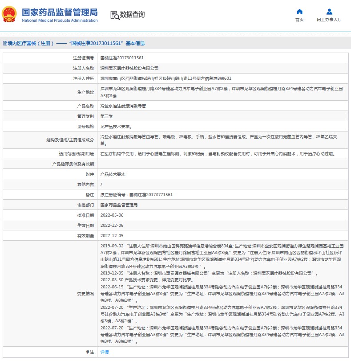
Task: Select expiry date 2027-12-05
Action: click(x=112, y=236)
